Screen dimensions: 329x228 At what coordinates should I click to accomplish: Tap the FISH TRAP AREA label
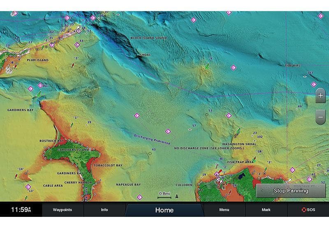pyautogui.click(x=240, y=162)
